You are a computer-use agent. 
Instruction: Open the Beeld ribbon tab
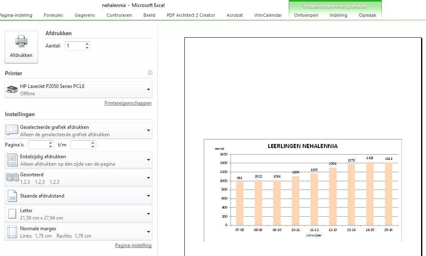coord(149,15)
